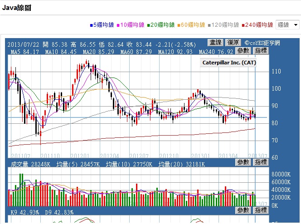Viewport: 301px width, 224px height.
Task: Click the 80000K volume axis label
Action: click(x=281, y=174)
